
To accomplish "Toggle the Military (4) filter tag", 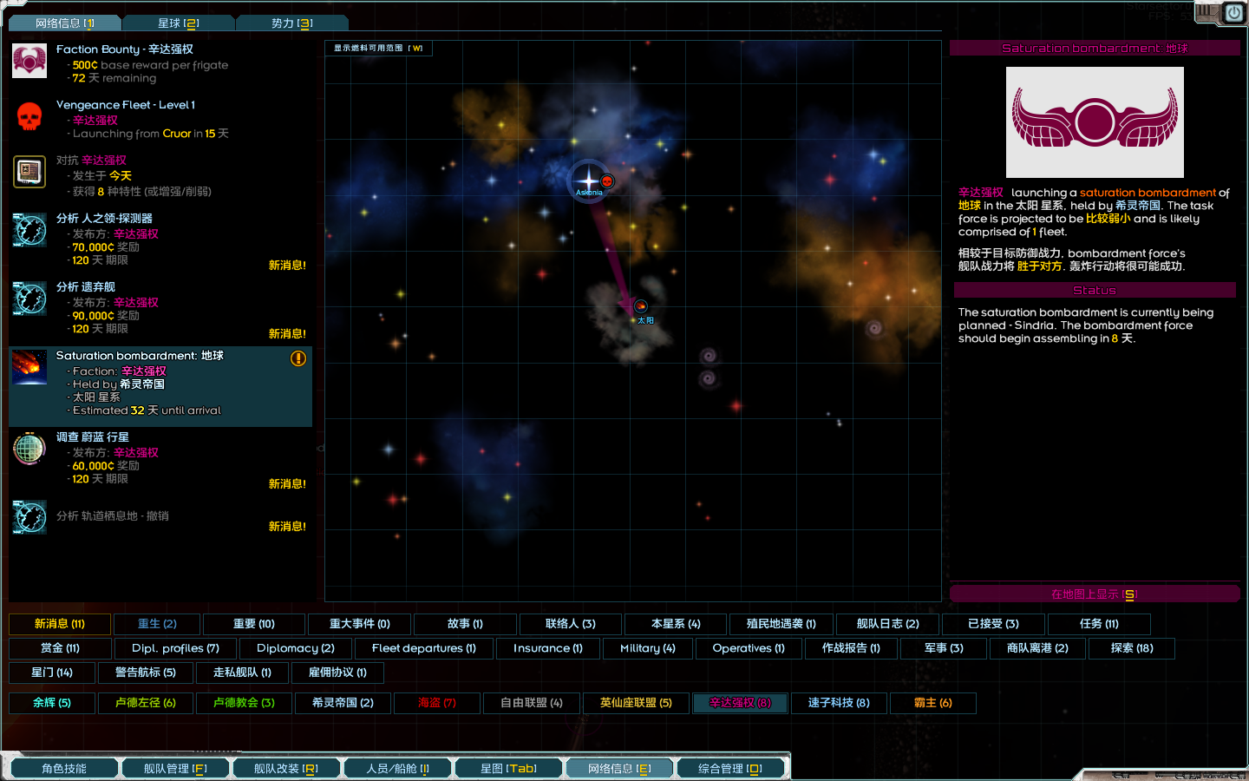I will tap(648, 648).
